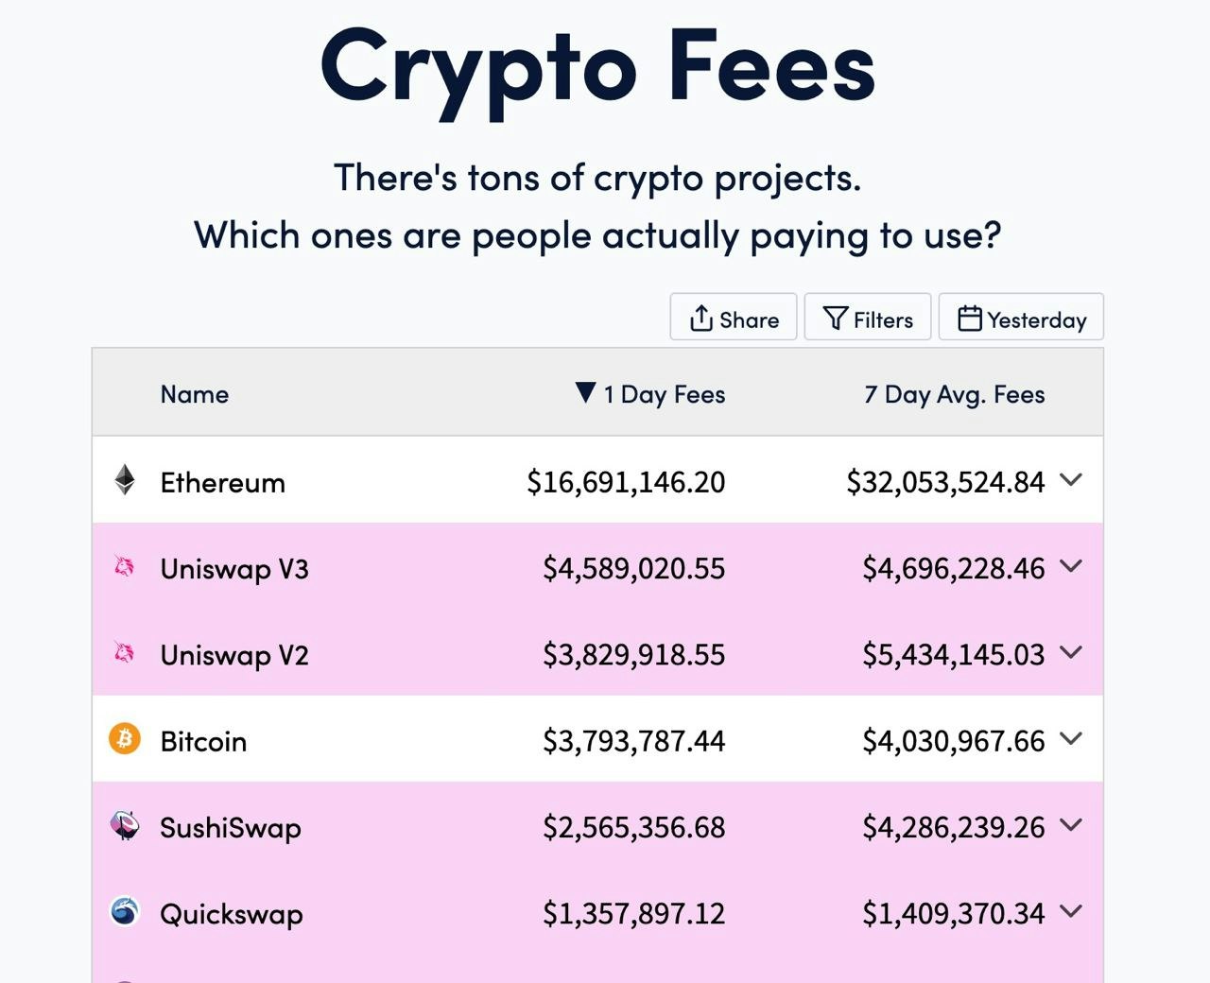Select the Uniswap V3 unicorn icon
The image size is (1210, 983).
coord(124,568)
